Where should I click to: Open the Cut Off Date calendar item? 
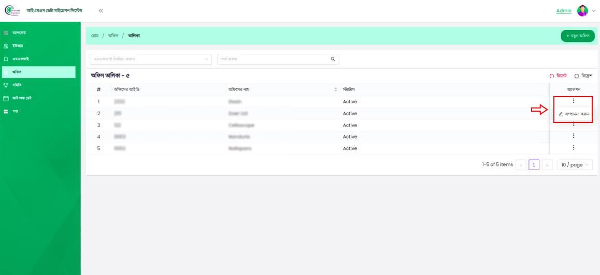coord(22,98)
